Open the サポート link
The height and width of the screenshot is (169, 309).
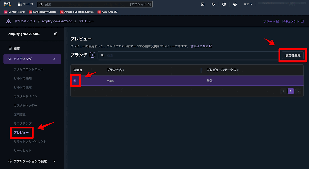(x=271, y=21)
